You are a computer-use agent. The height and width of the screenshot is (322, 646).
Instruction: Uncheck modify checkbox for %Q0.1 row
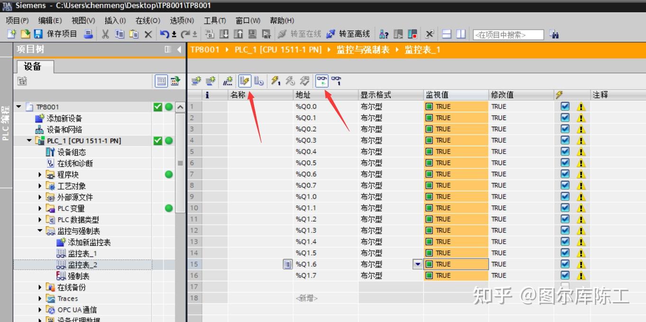pyautogui.click(x=564, y=118)
